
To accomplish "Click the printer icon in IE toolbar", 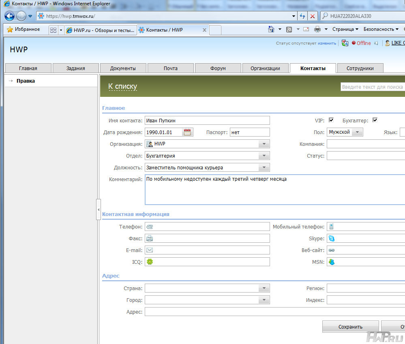I will tap(317, 30).
